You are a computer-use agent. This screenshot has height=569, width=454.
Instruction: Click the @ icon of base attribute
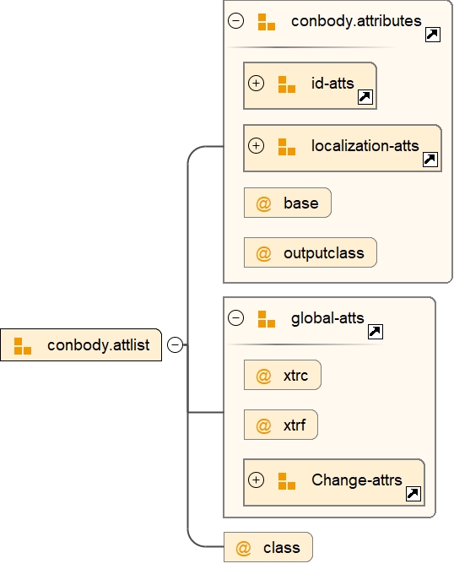tap(263, 203)
